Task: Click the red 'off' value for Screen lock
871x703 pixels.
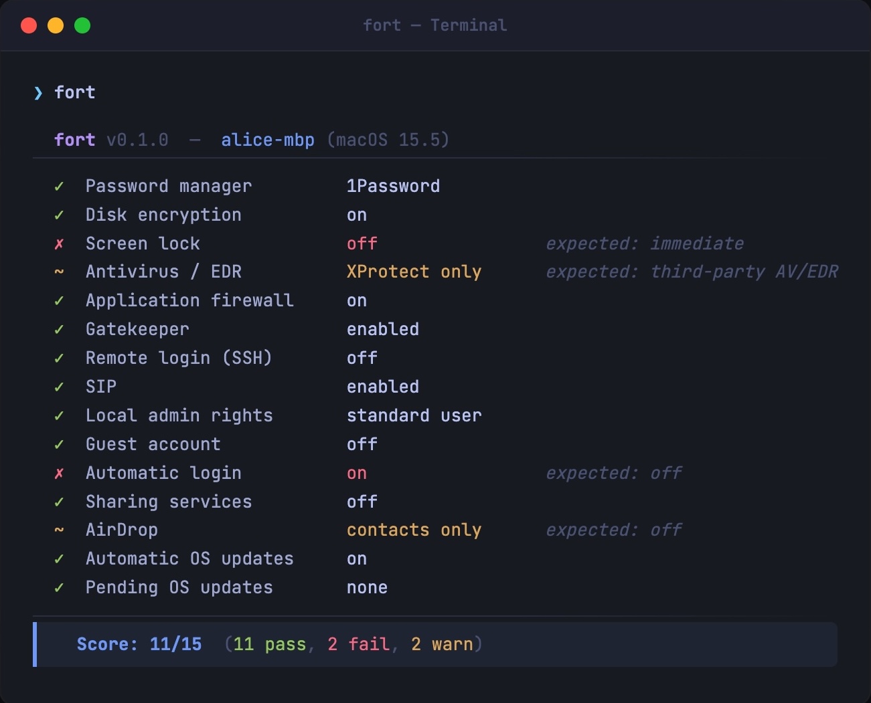Action: 362,243
